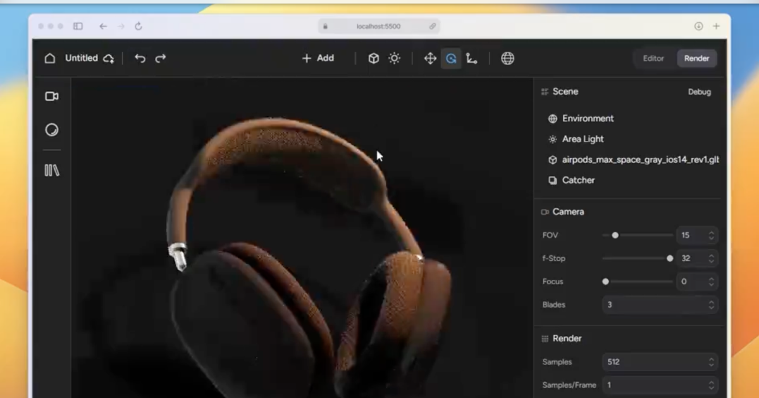Open a new browser tab

(x=716, y=26)
